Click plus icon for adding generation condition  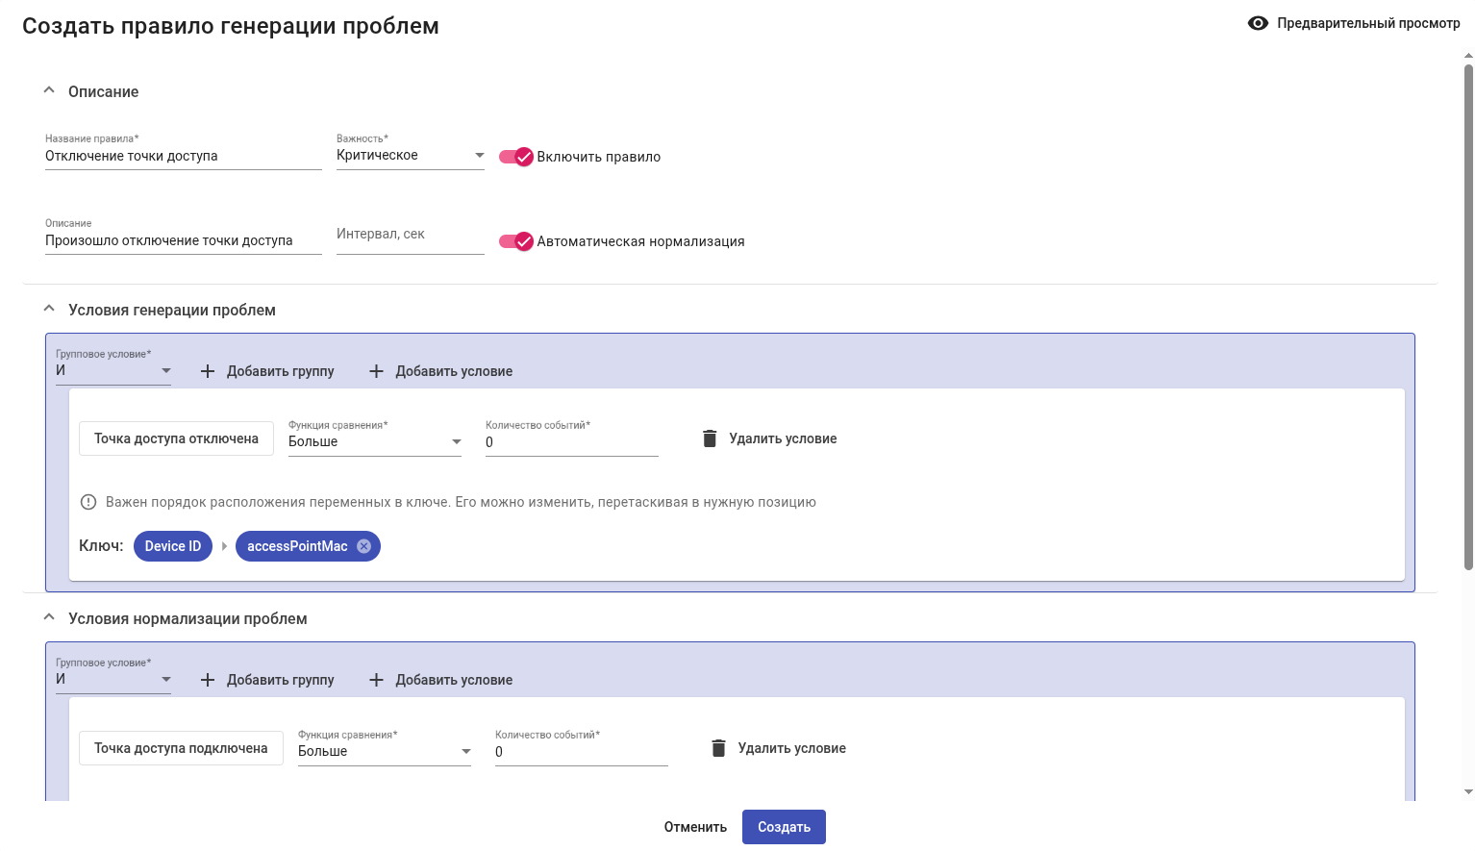(x=376, y=371)
